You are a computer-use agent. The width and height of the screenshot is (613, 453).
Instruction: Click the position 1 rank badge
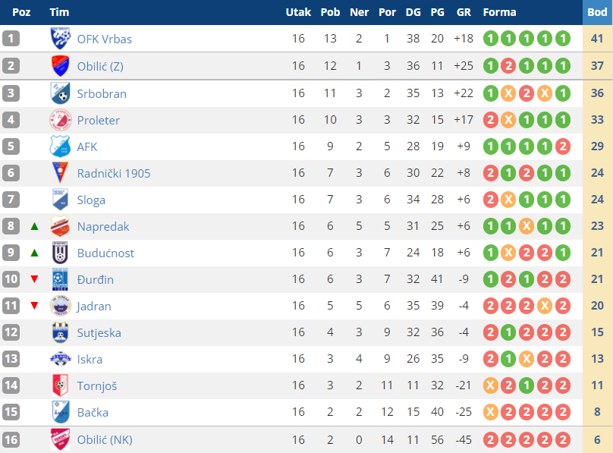pyautogui.click(x=11, y=39)
